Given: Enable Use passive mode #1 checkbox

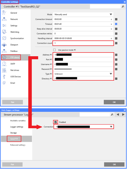Looking at the screenshot, I should click(x=55, y=50).
